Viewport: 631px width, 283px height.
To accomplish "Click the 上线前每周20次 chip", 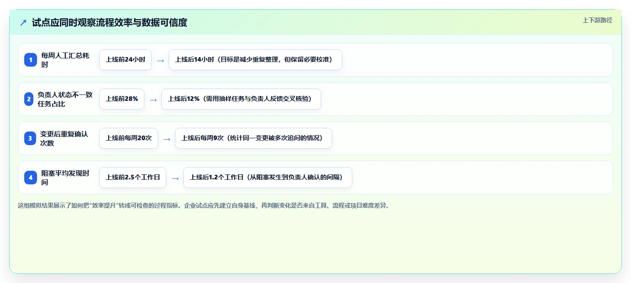I will pyautogui.click(x=128, y=138).
